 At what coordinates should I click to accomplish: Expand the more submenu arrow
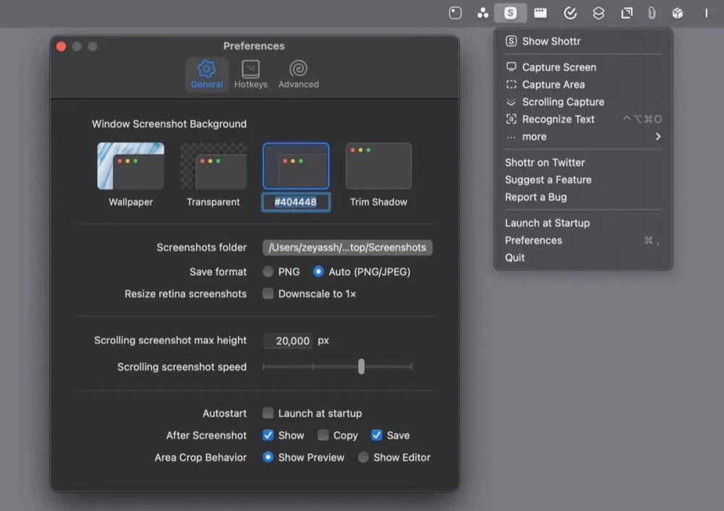click(x=658, y=137)
